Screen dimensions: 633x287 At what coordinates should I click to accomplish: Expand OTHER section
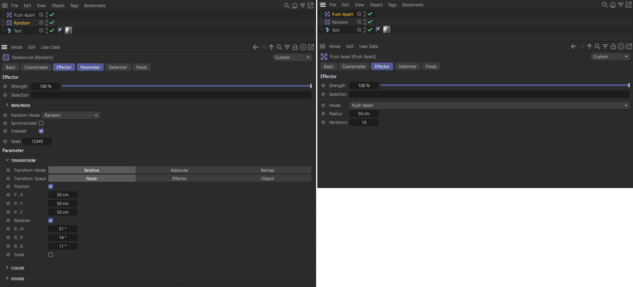(x=7, y=279)
